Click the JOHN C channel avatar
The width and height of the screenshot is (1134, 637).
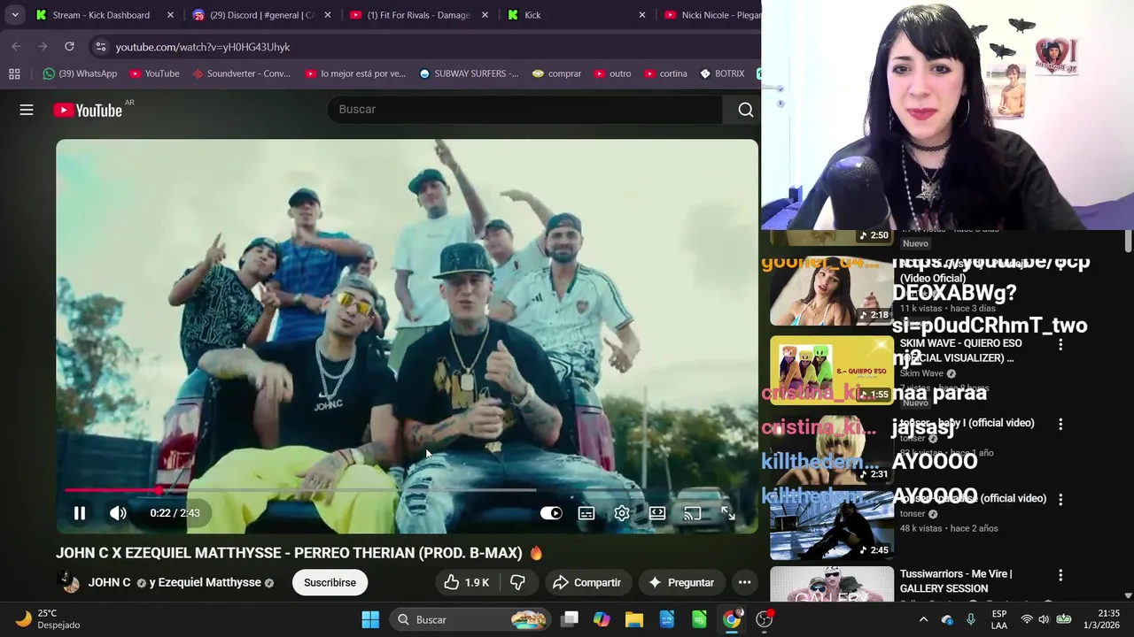tap(69, 581)
